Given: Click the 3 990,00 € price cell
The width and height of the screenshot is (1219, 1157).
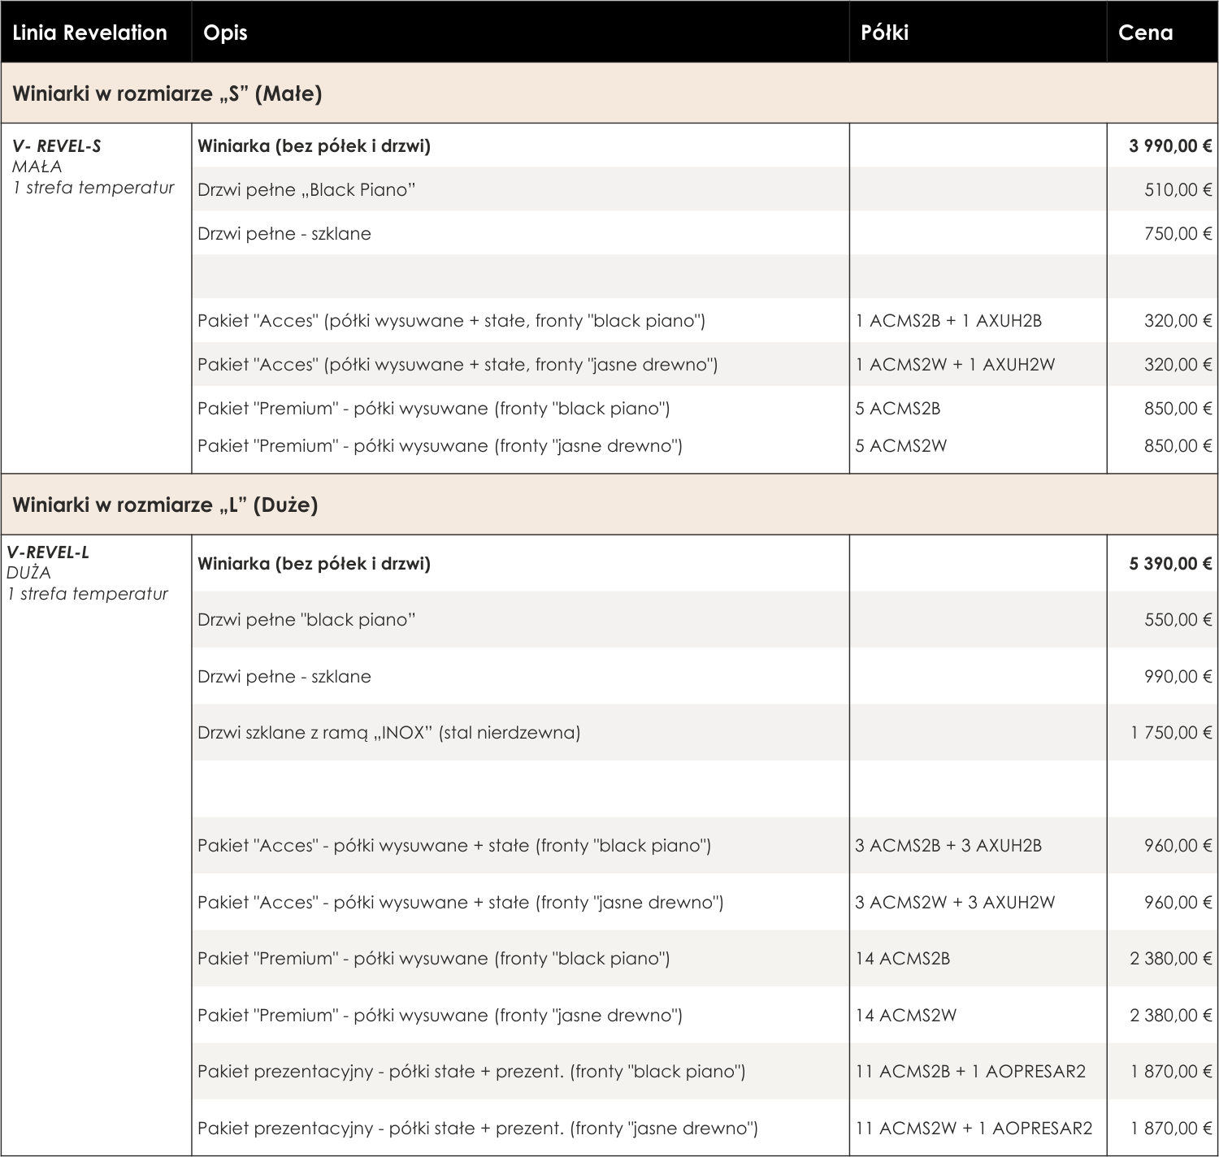Looking at the screenshot, I should click(x=1169, y=146).
